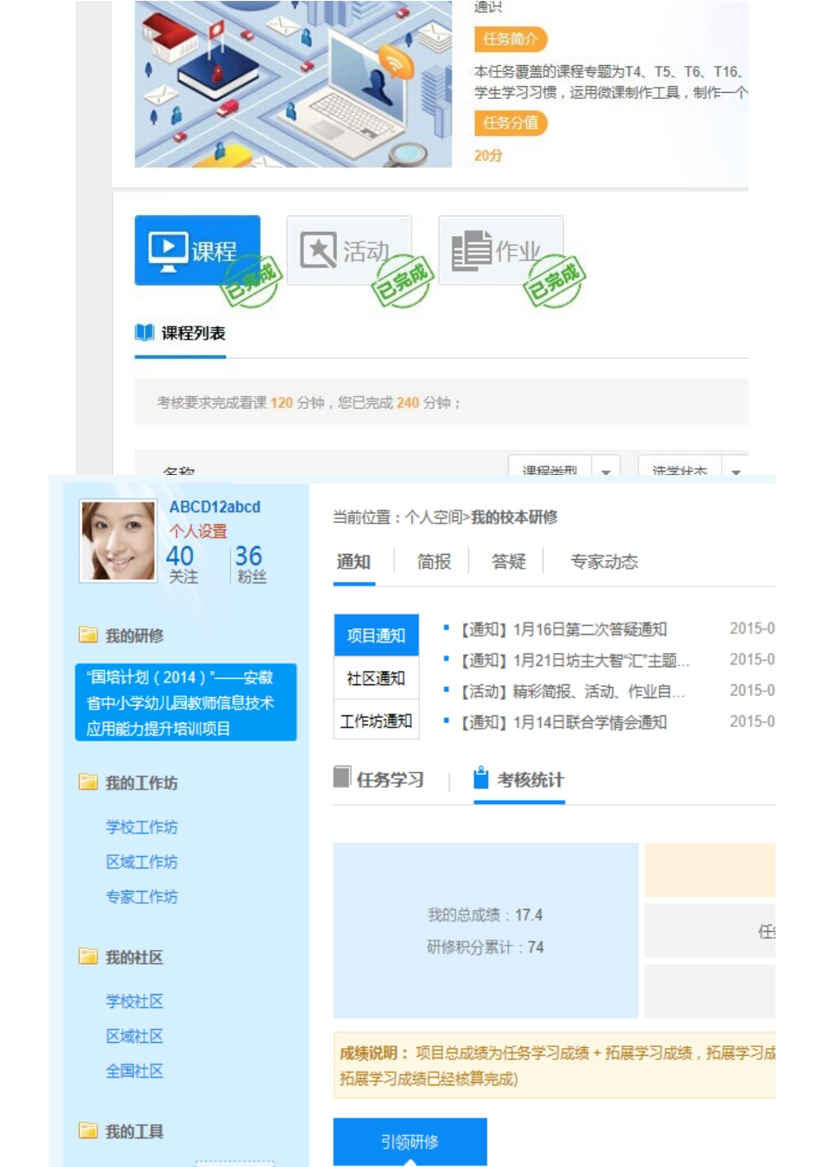Open 个人设置 personal settings link
This screenshot has width=825, height=1167.
[198, 531]
